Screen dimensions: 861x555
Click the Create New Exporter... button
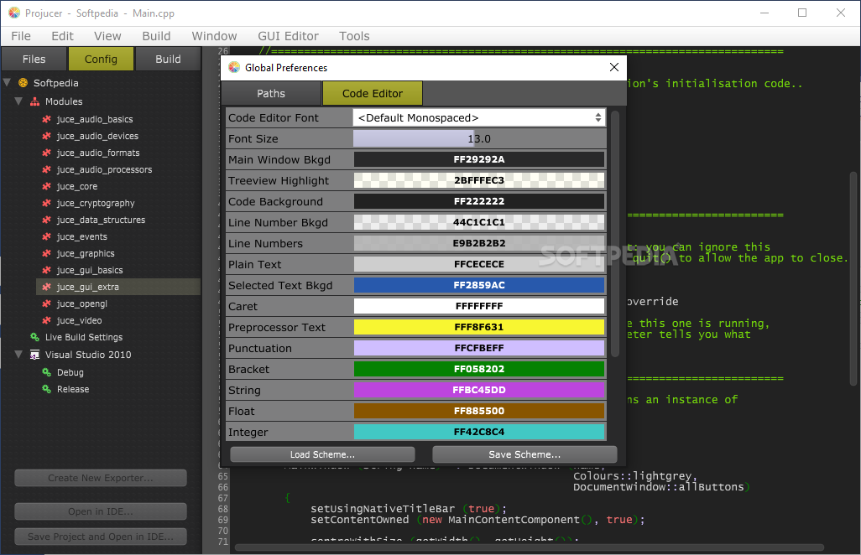101,478
